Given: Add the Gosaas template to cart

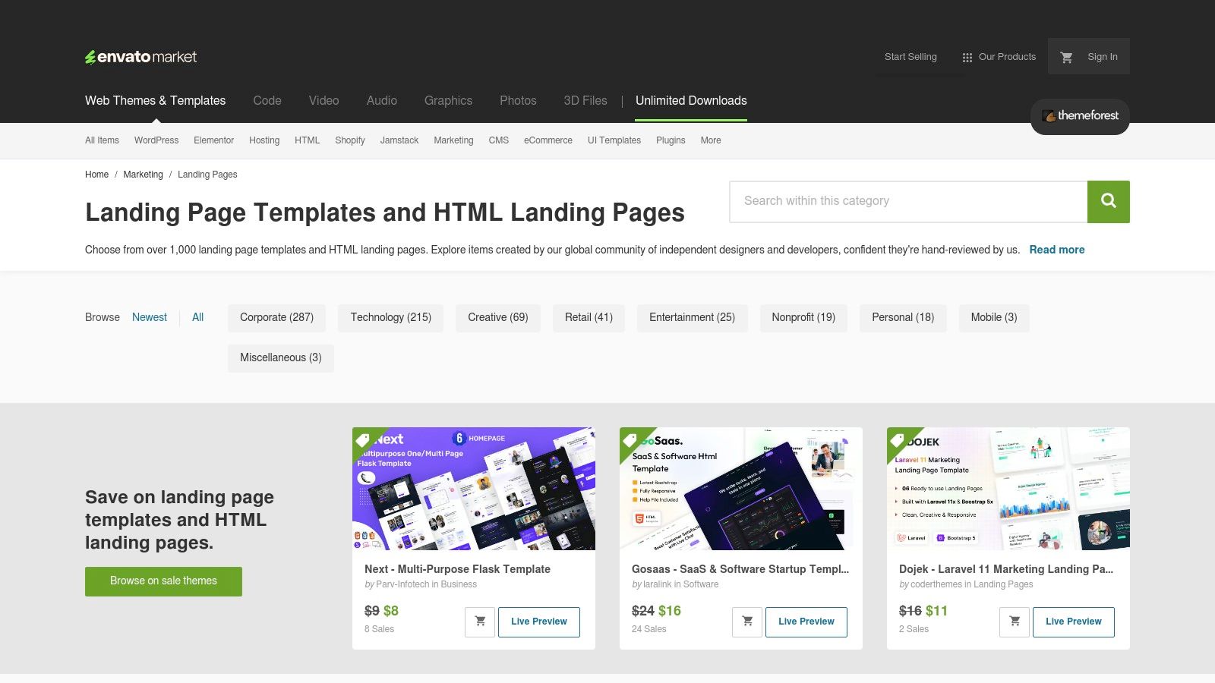Looking at the screenshot, I should point(747,621).
